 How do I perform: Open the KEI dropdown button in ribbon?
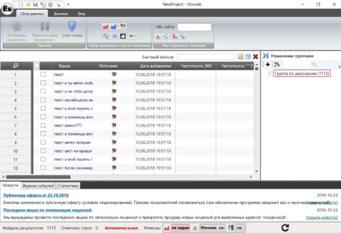132,36
